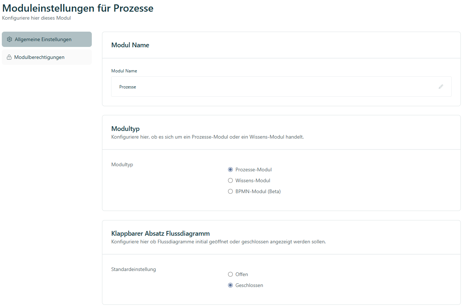Screen dimensions: 463x307
Task: Click the Standardeinstellung row label
Action: 133,270
